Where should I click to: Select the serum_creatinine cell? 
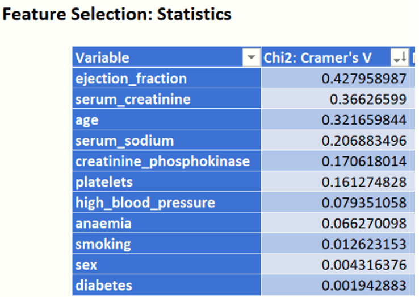pyautogui.click(x=133, y=100)
